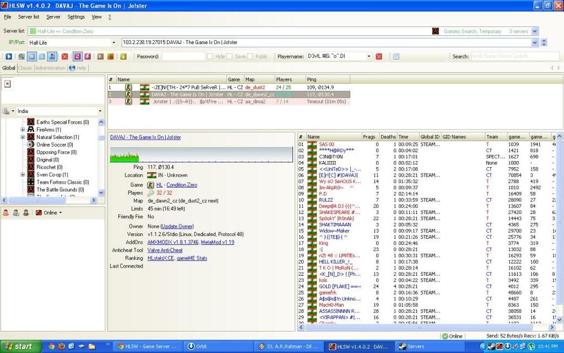Open the Server menu
Image resolution: width=564 pixels, height=353 pixels.
(x=53, y=17)
